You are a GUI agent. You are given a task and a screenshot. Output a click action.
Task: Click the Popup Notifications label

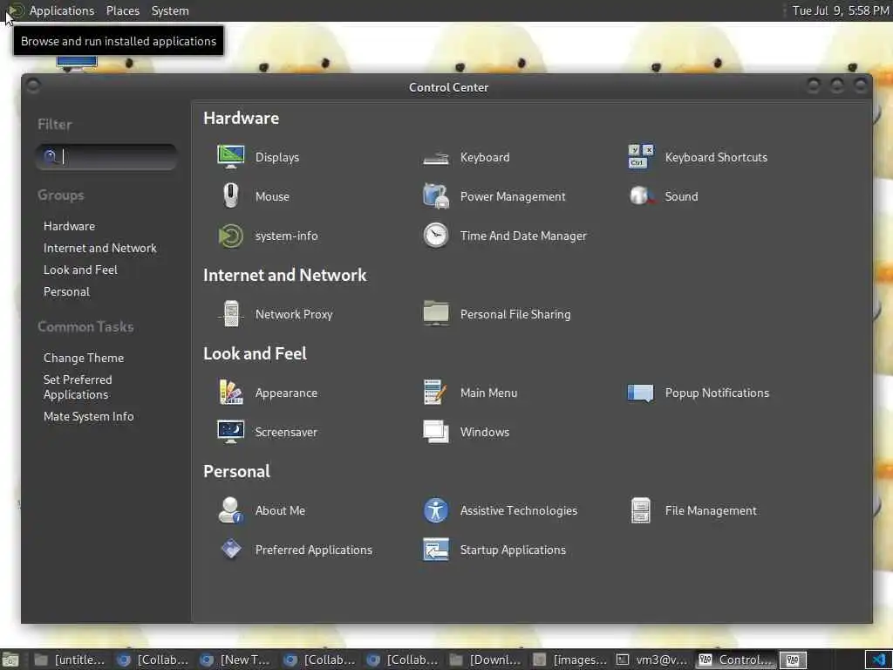click(717, 393)
